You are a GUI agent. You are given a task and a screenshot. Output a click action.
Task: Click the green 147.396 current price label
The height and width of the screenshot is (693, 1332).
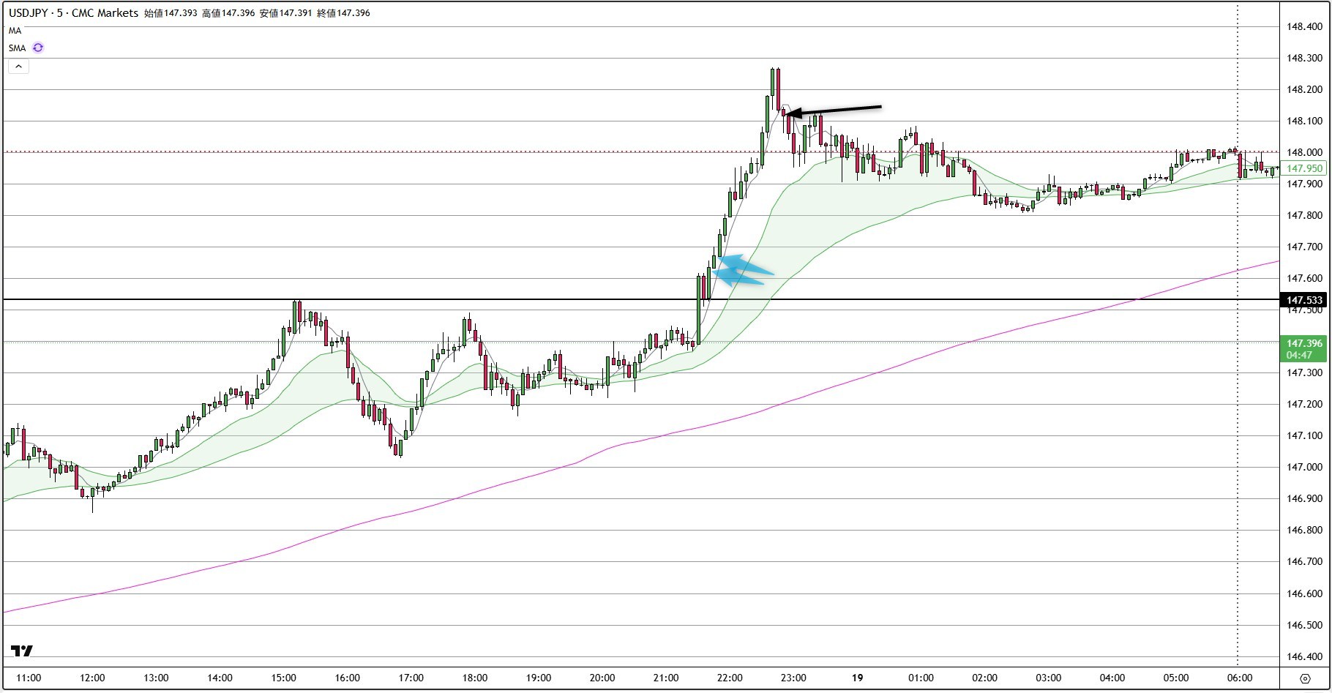tap(1304, 348)
